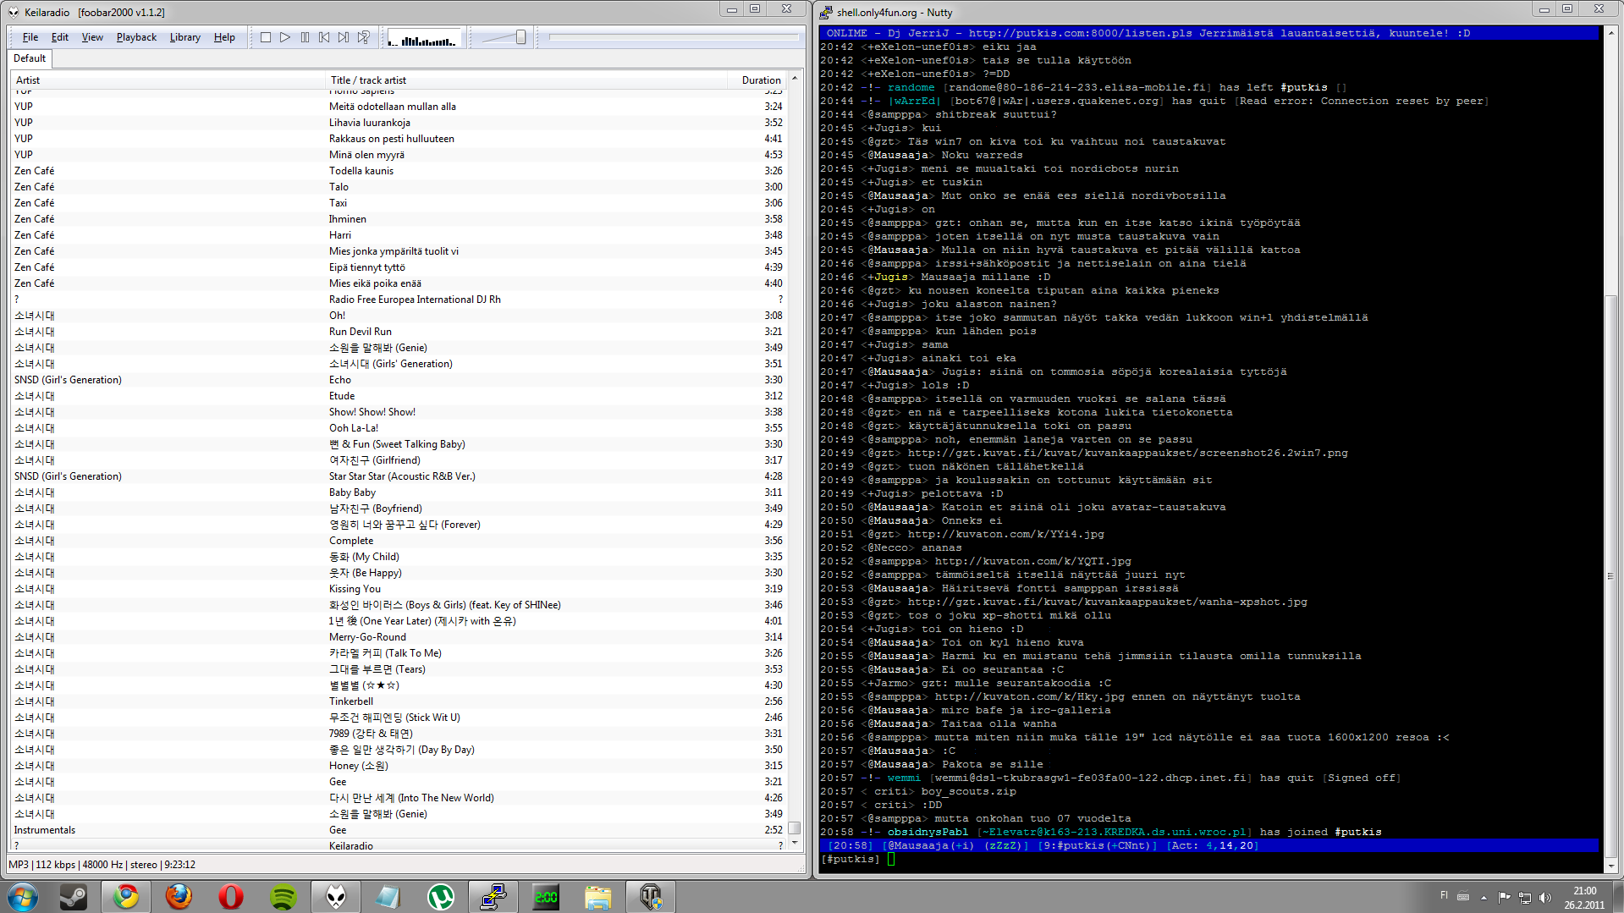Sort playlist by Artist column header

pyautogui.click(x=28, y=80)
